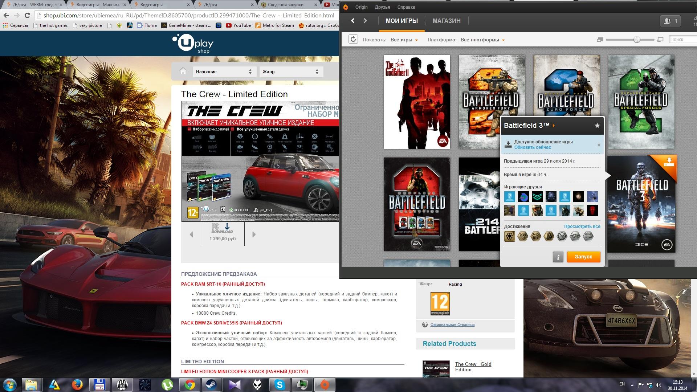Dismiss the game update notification
This screenshot has width=697, height=392.
click(599, 145)
